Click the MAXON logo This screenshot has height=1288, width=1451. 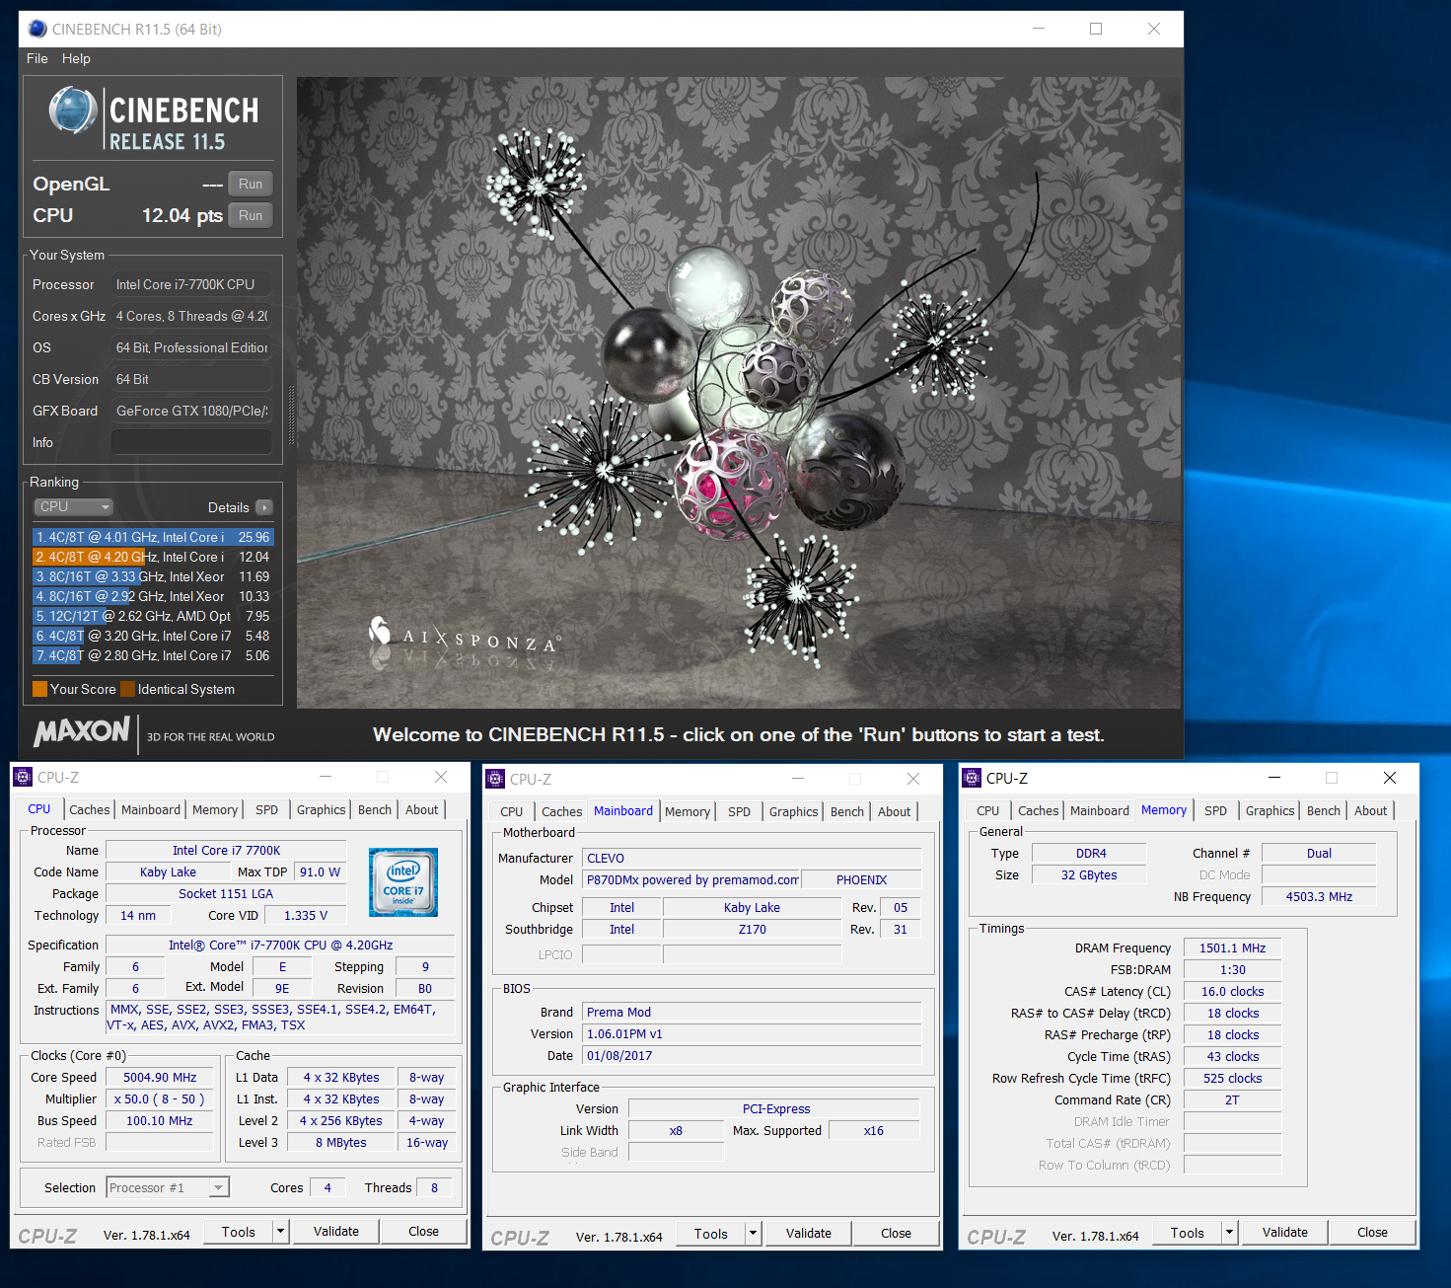click(82, 731)
